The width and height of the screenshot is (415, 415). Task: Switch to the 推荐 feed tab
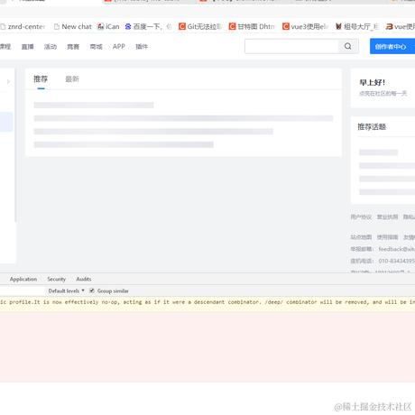pos(41,79)
